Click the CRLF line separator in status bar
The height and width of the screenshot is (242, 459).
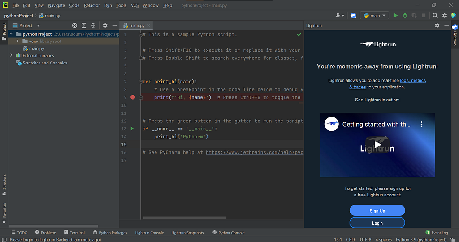tap(351, 240)
